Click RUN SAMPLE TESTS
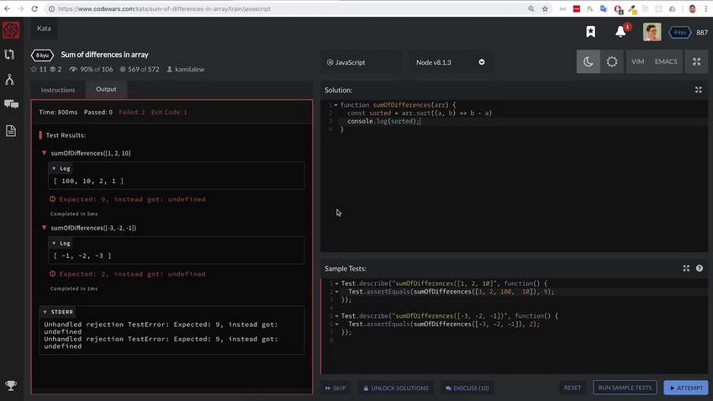The height and width of the screenshot is (401, 713). pos(625,388)
